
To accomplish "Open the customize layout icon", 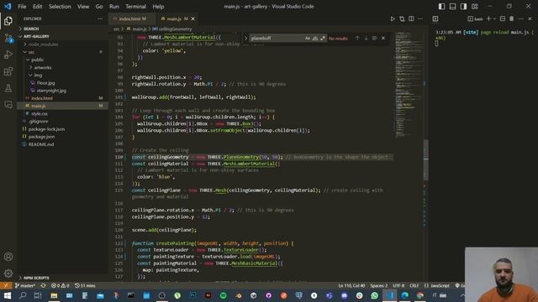I will point(474,7).
